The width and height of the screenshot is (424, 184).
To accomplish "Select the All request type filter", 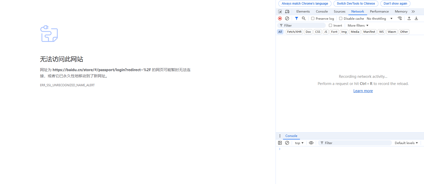I will 280,32.
